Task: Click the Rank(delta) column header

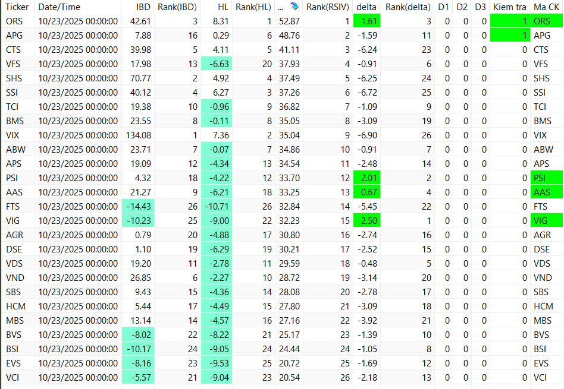Action: [x=408, y=7]
